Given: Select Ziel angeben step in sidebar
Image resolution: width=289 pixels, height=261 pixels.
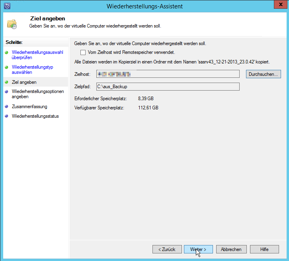Looking at the screenshot, I should pos(24,82).
